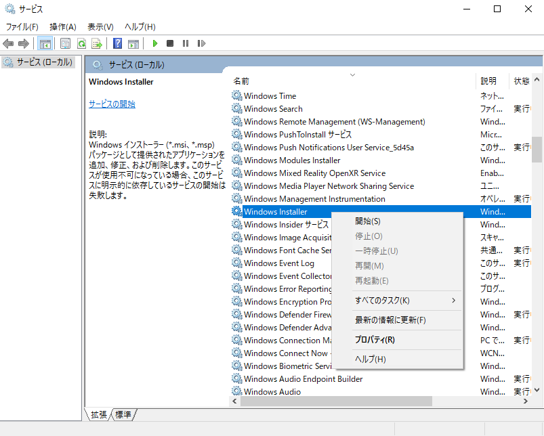544x436 pixels.
Task: Click the サービスの開始 link
Action: coord(112,104)
